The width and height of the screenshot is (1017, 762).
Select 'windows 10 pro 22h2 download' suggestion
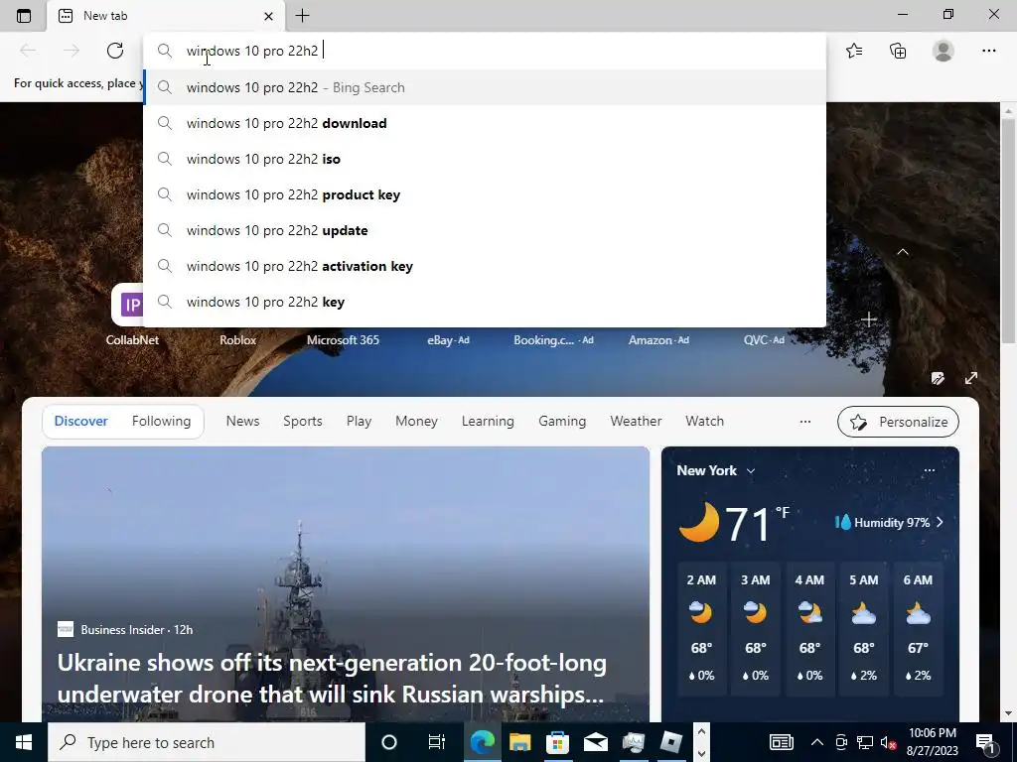pos(485,123)
